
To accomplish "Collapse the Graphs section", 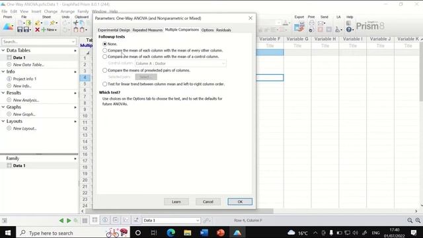I will [3, 107].
